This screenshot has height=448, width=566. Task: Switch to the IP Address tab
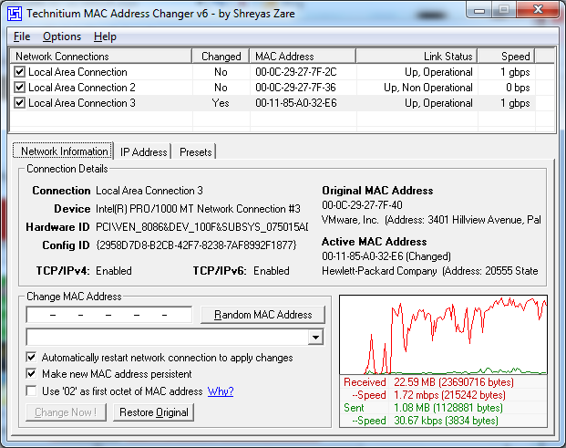[x=144, y=151]
